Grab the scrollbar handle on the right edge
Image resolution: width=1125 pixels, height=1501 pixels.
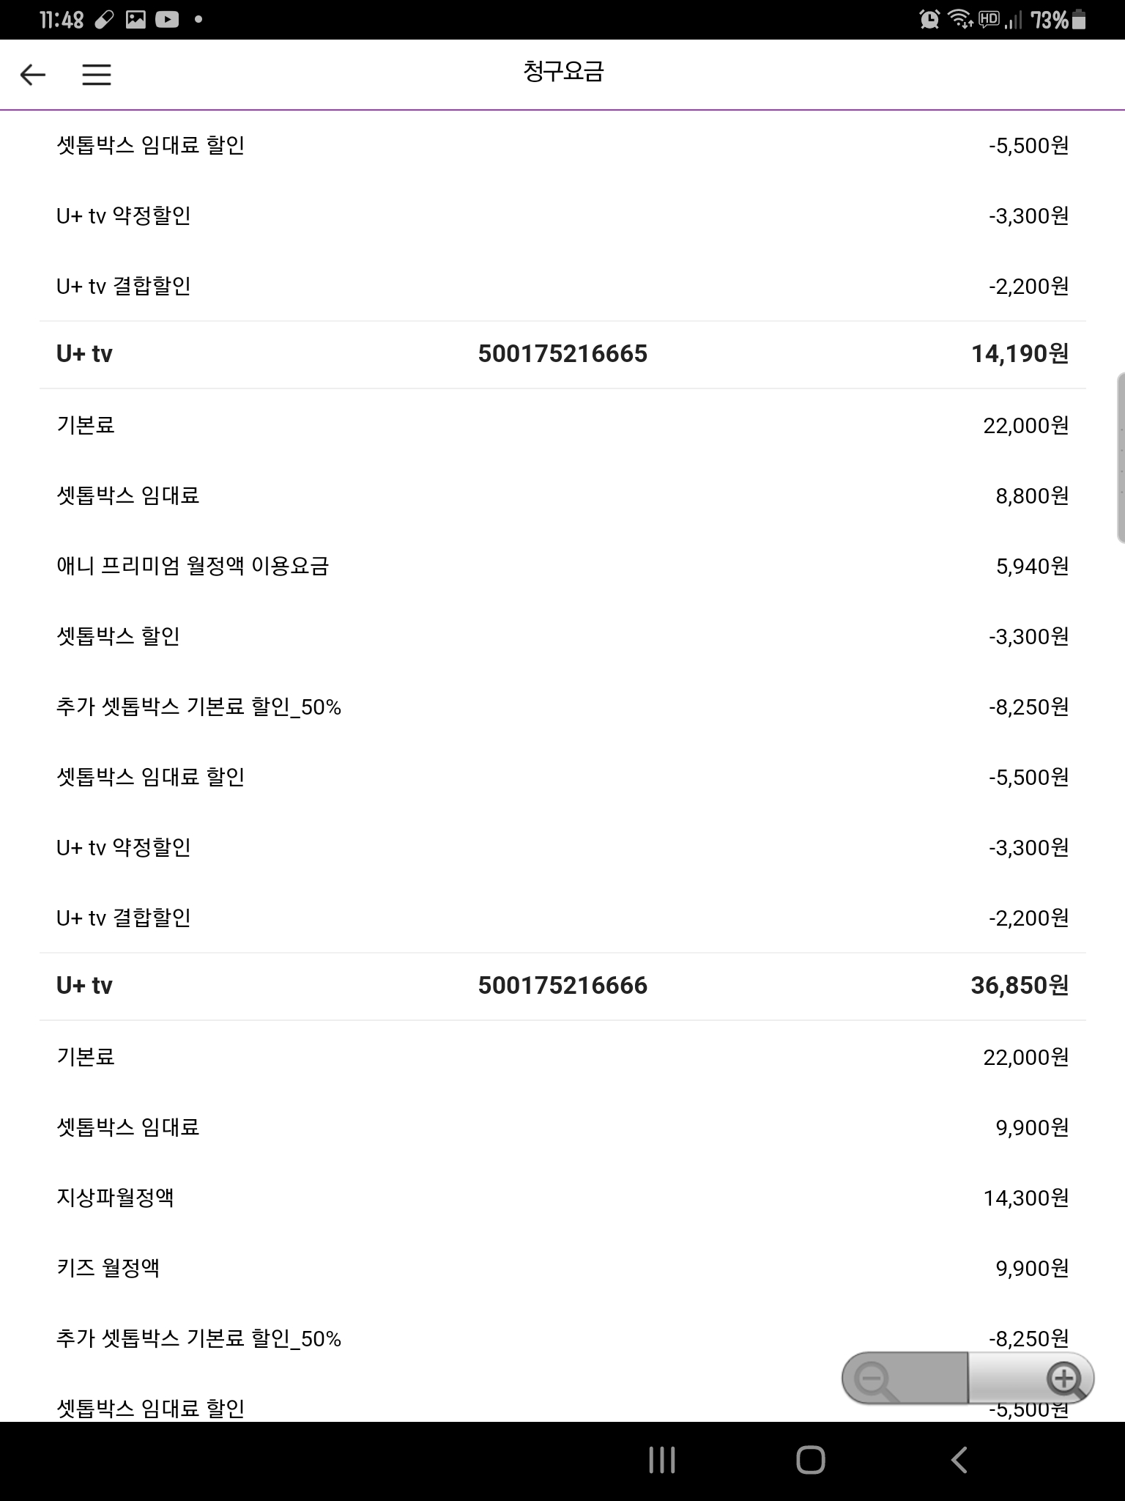[1120, 458]
